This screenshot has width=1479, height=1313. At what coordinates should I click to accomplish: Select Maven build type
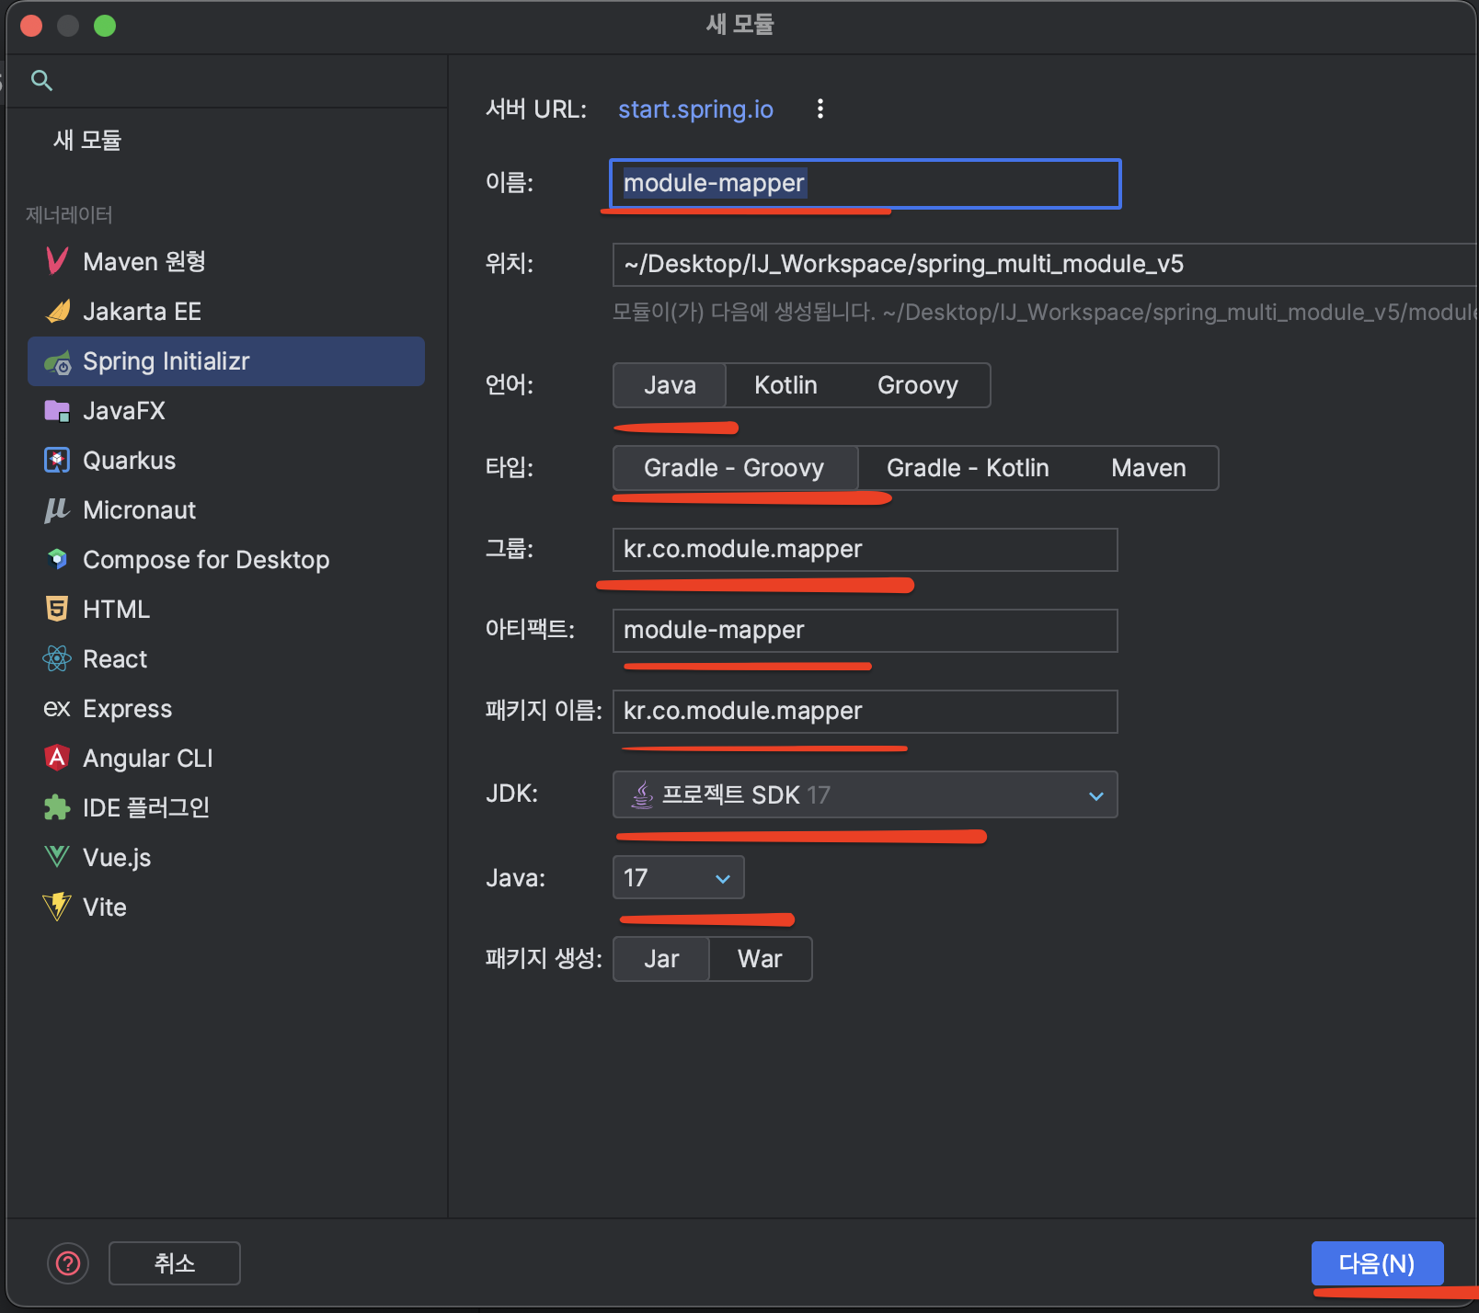1149,468
